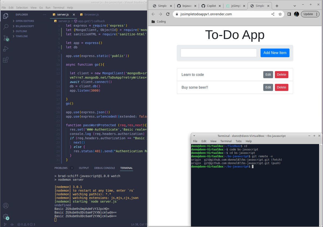The image size is (323, 227).
Task: Click the 'Buy some beer!!' item text
Action: [x=195, y=87]
